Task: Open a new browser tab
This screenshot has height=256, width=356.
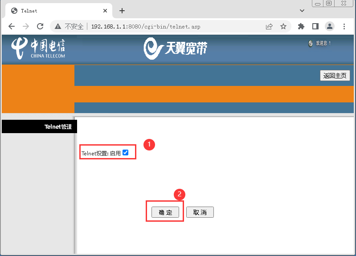Action: tap(122, 11)
